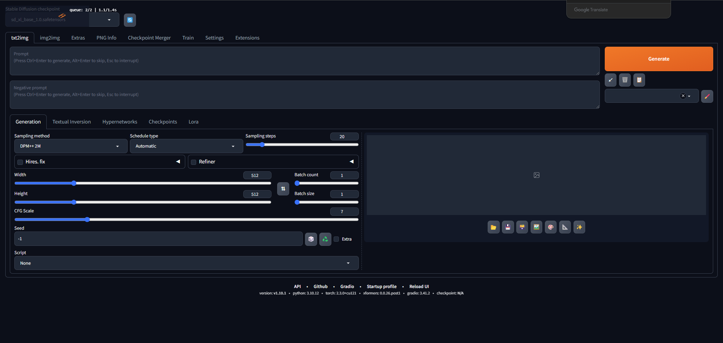Screen dimensions: 723x343
Task: Click the empty image placeholder icon
Action: point(537,175)
